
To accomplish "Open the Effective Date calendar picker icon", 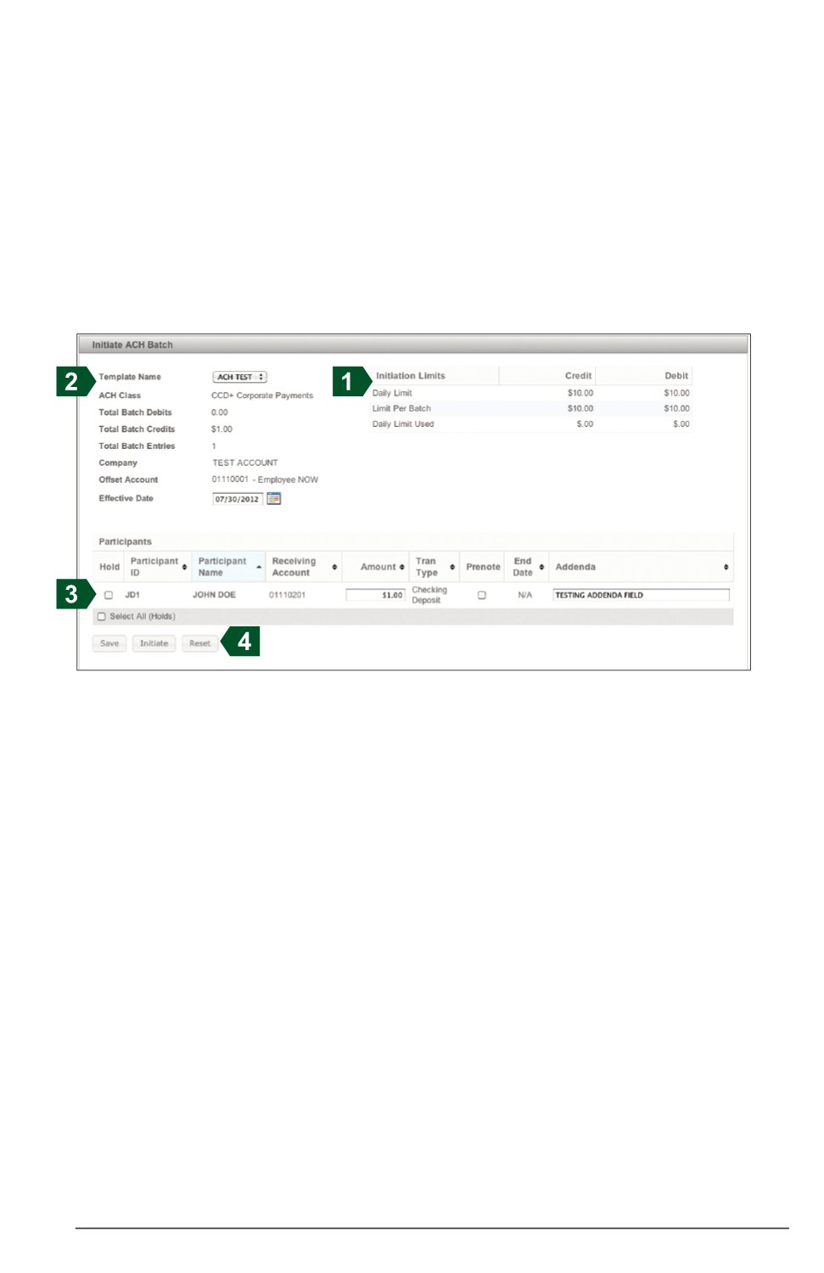I will click(x=273, y=499).
